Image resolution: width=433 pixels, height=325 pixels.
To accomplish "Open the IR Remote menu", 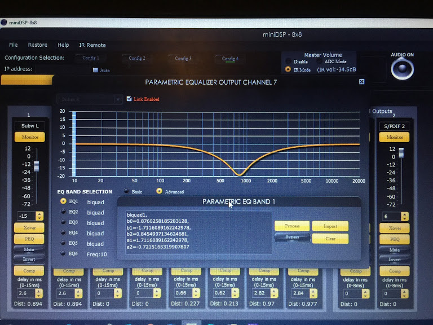I will (x=92, y=45).
